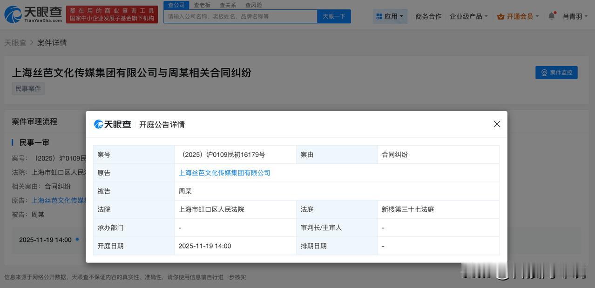
Task: Click the 2025-11-19 14:00 timeline entry in background
Action: coord(45,240)
